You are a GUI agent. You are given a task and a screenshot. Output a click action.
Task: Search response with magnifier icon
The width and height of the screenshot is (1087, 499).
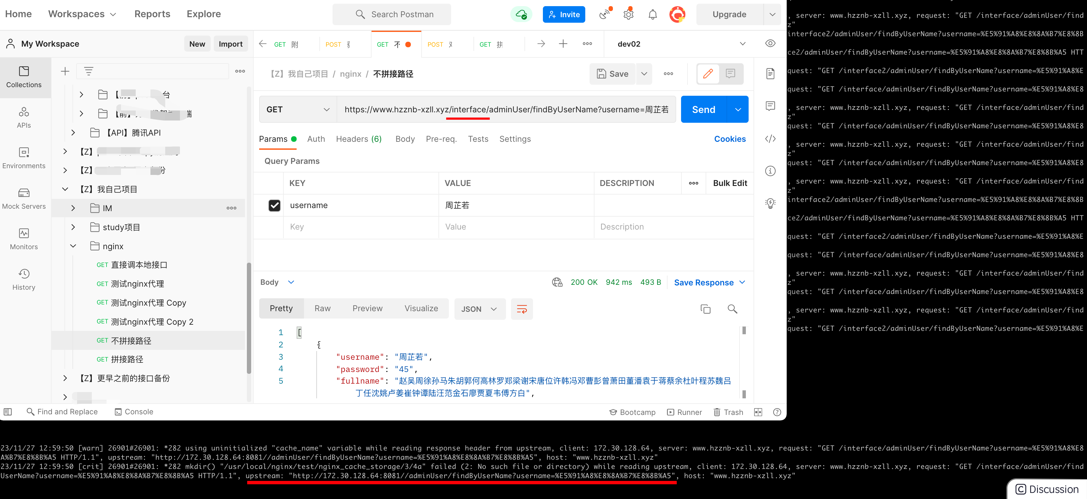point(732,309)
